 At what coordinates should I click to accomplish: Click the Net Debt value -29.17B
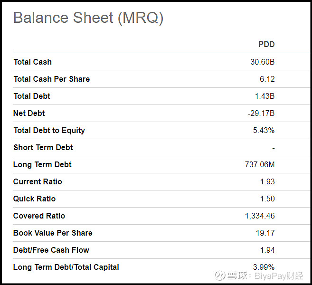261,113
